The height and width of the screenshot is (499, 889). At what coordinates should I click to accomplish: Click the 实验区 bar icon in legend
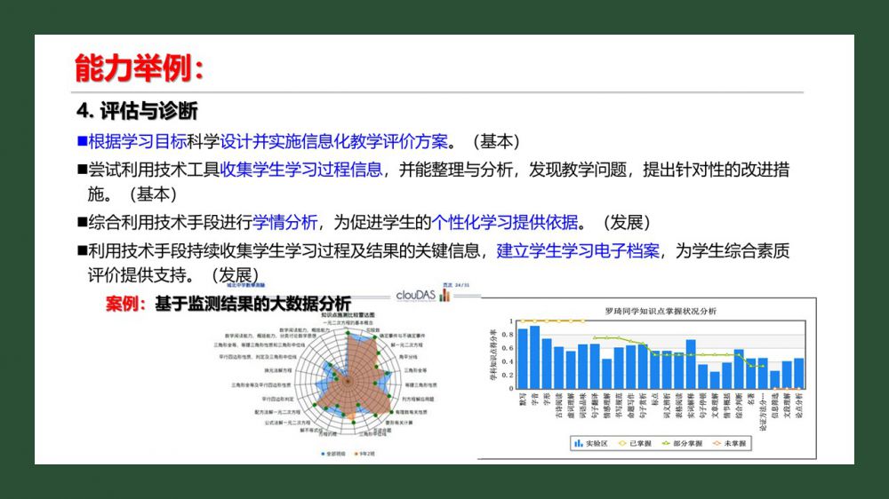click(x=577, y=442)
